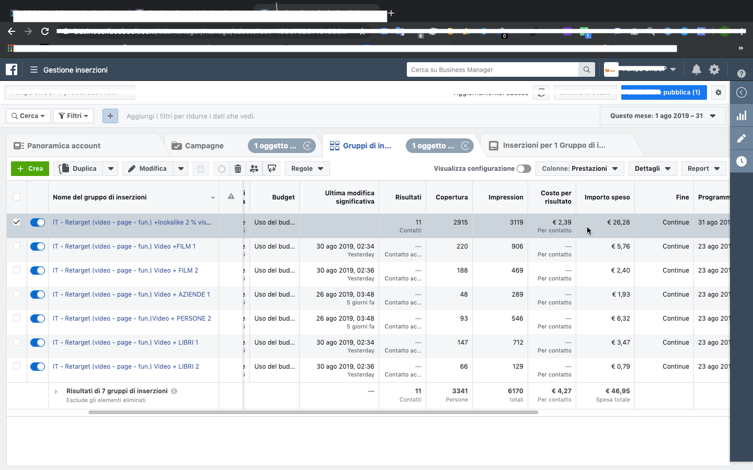Click the green Crea button

point(30,169)
